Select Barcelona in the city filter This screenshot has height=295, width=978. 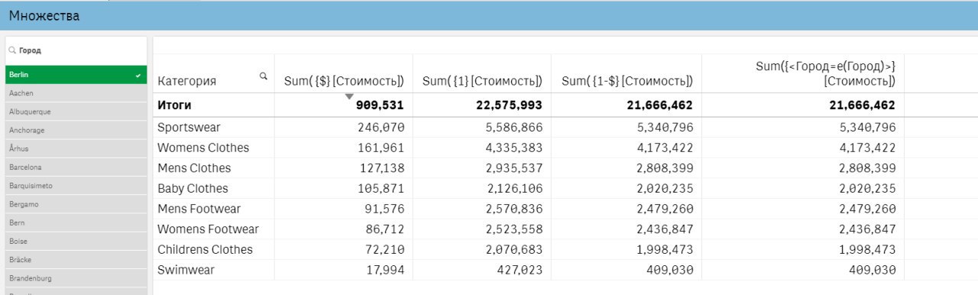pyautogui.click(x=76, y=167)
